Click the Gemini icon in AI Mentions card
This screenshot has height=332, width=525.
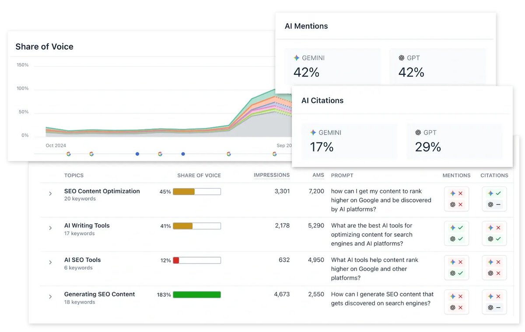[296, 58]
